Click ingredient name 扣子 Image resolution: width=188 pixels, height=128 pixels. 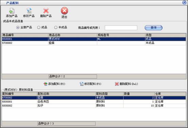40,106
